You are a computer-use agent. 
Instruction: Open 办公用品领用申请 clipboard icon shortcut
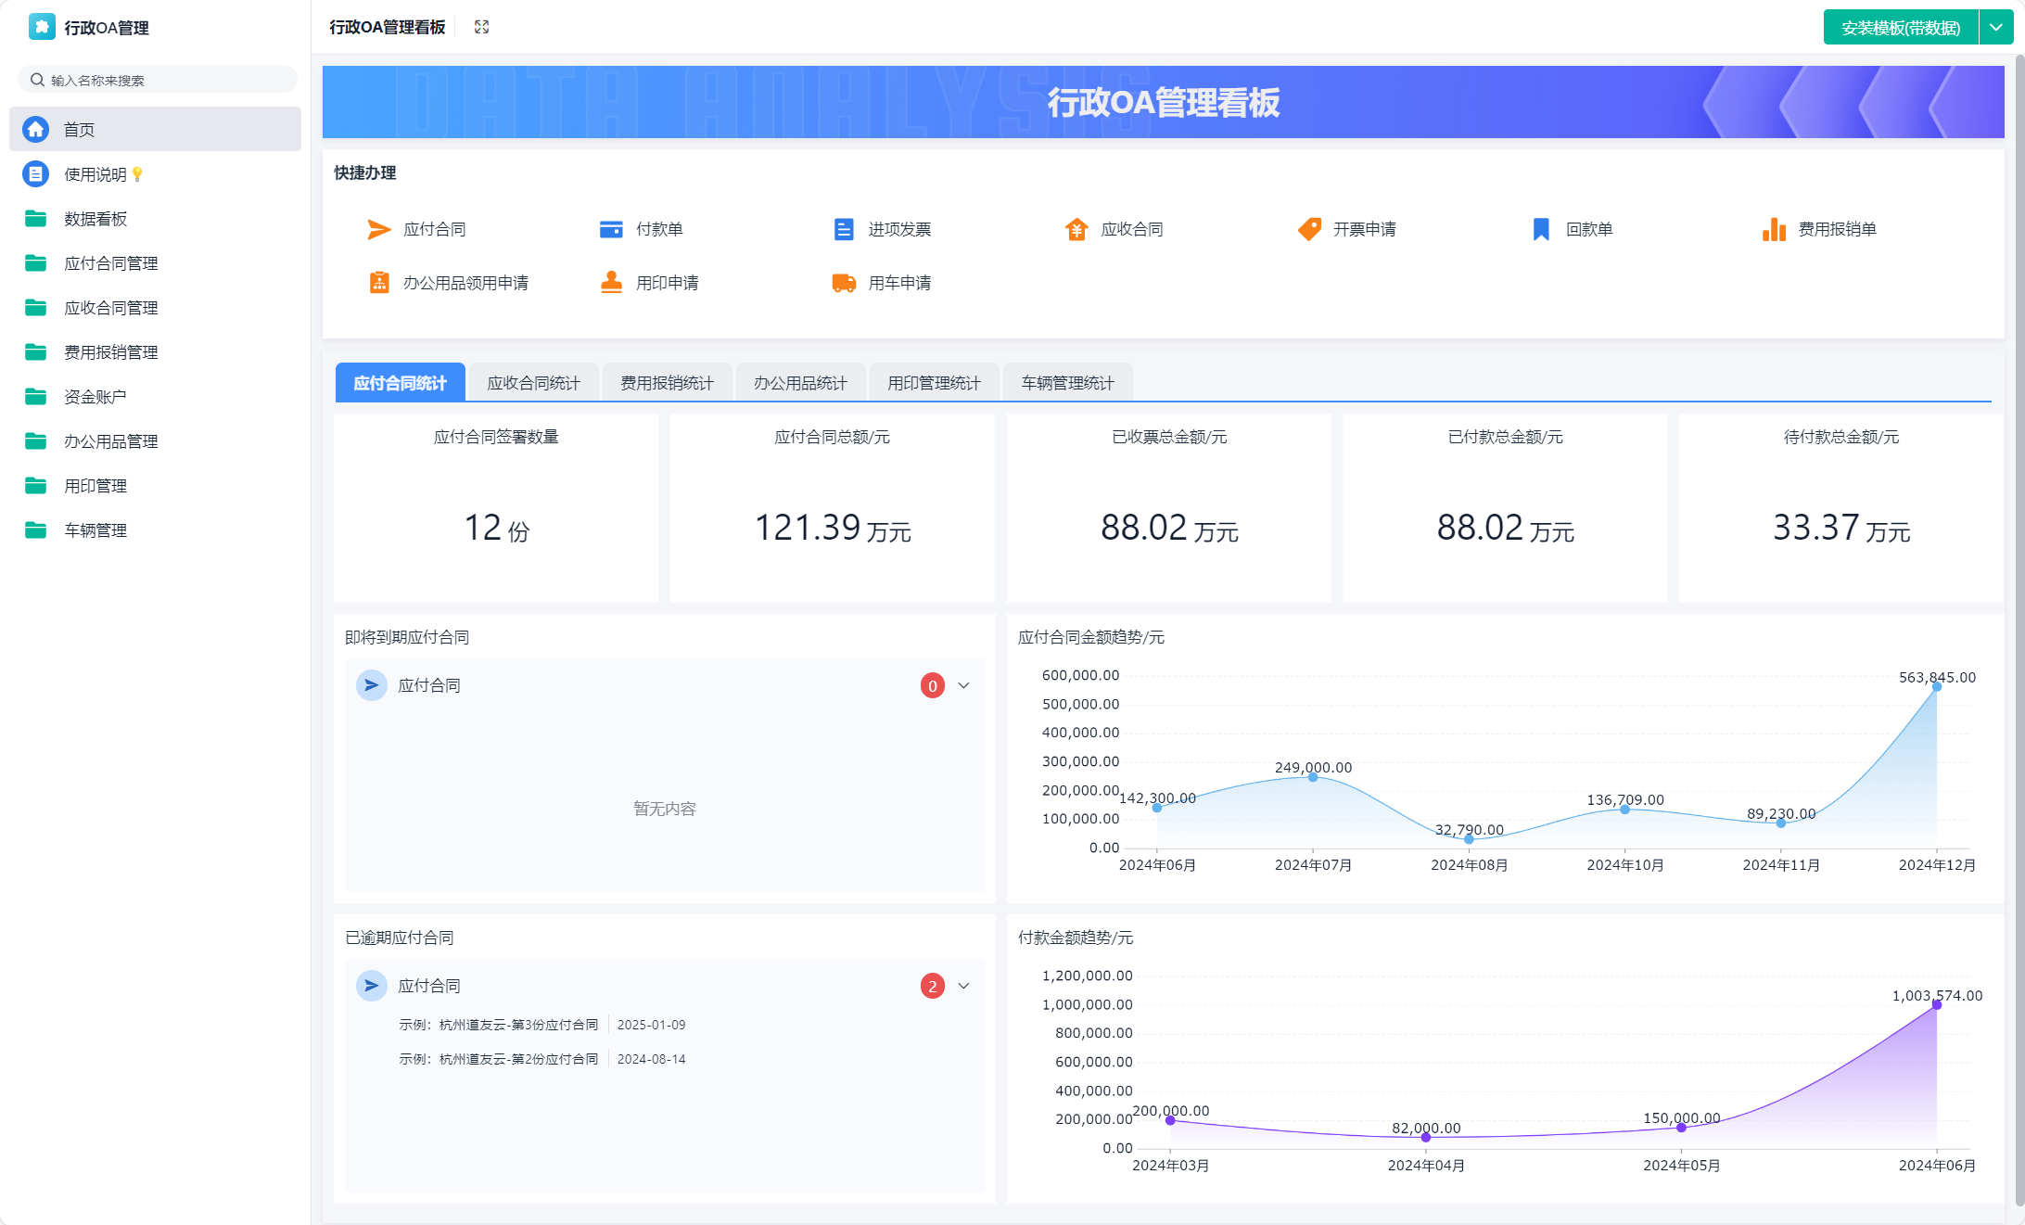(378, 283)
